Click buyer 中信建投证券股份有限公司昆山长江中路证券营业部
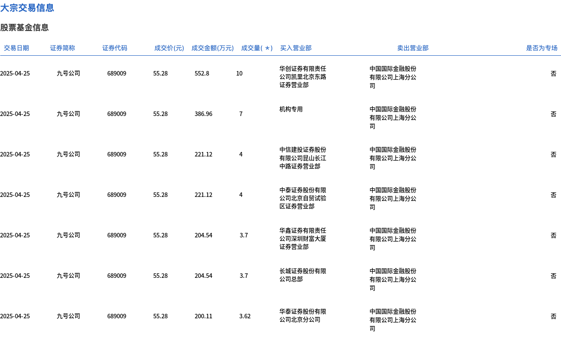 coord(303,158)
